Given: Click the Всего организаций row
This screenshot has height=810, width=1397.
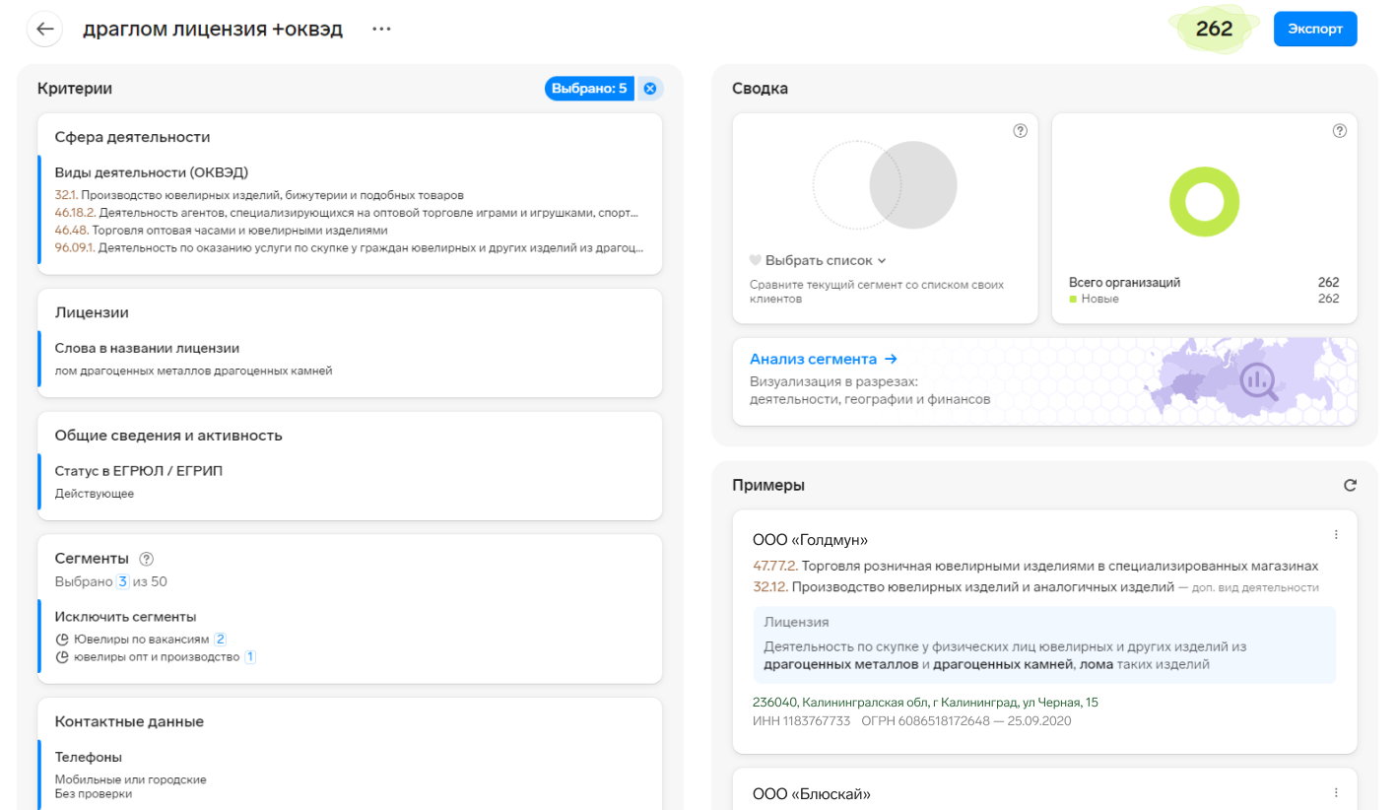Looking at the screenshot, I should [x=1204, y=283].
